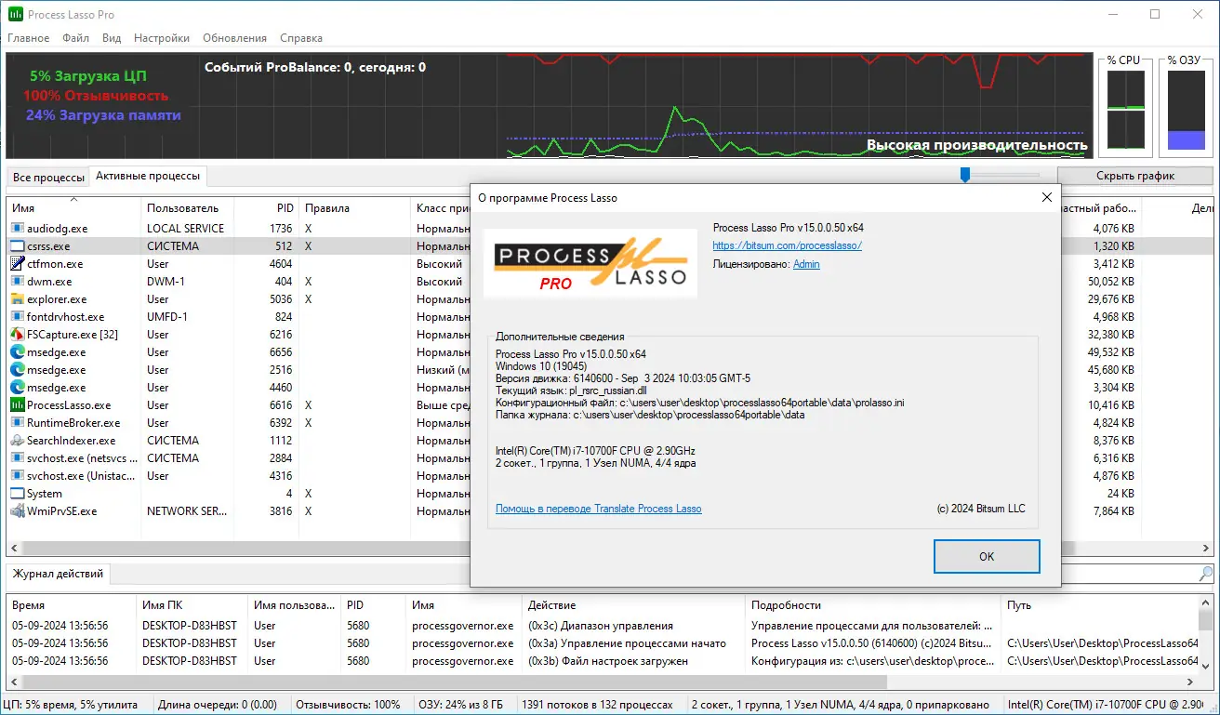Click status bar "Длина очереди: 0 (0.00)"
This screenshot has height=715, width=1220.
click(216, 705)
